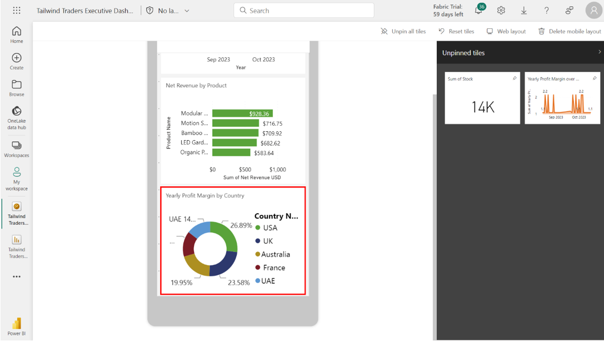Click the Reset tiles button
The width and height of the screenshot is (604, 341).
tap(456, 31)
